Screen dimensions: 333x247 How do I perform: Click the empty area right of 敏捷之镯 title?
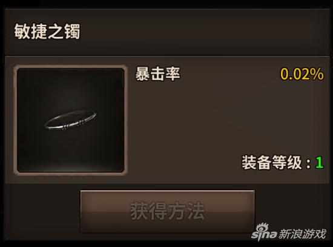204,32
